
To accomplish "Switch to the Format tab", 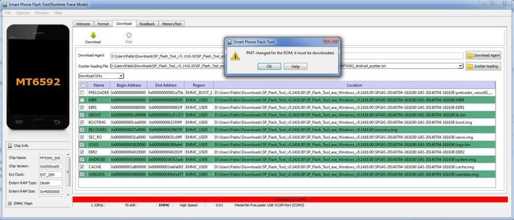I will click(x=103, y=24).
